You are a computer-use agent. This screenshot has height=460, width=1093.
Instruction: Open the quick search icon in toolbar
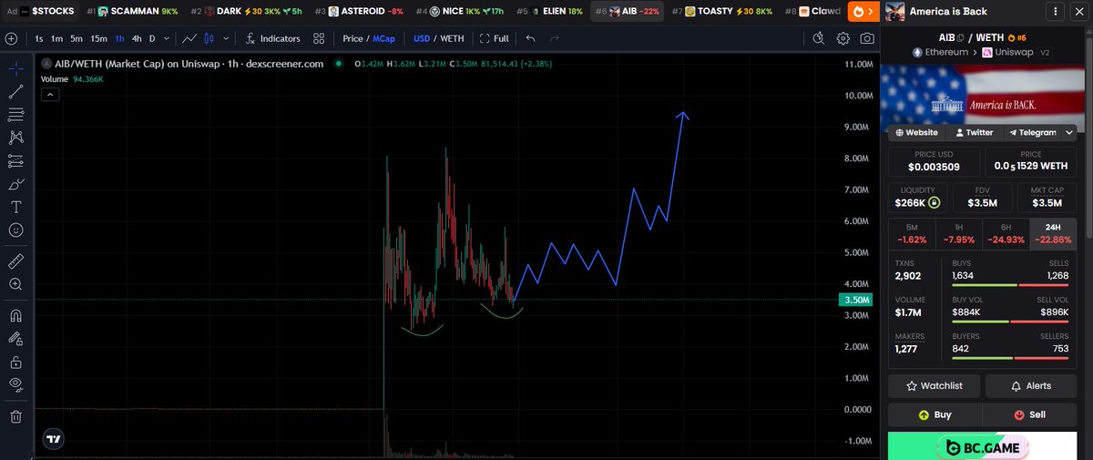pos(818,38)
